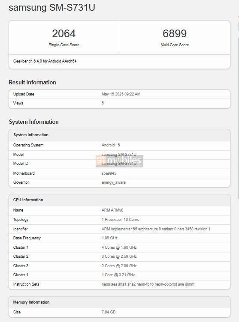Click the Views row
This screenshot has height=322, width=239.
119,103
